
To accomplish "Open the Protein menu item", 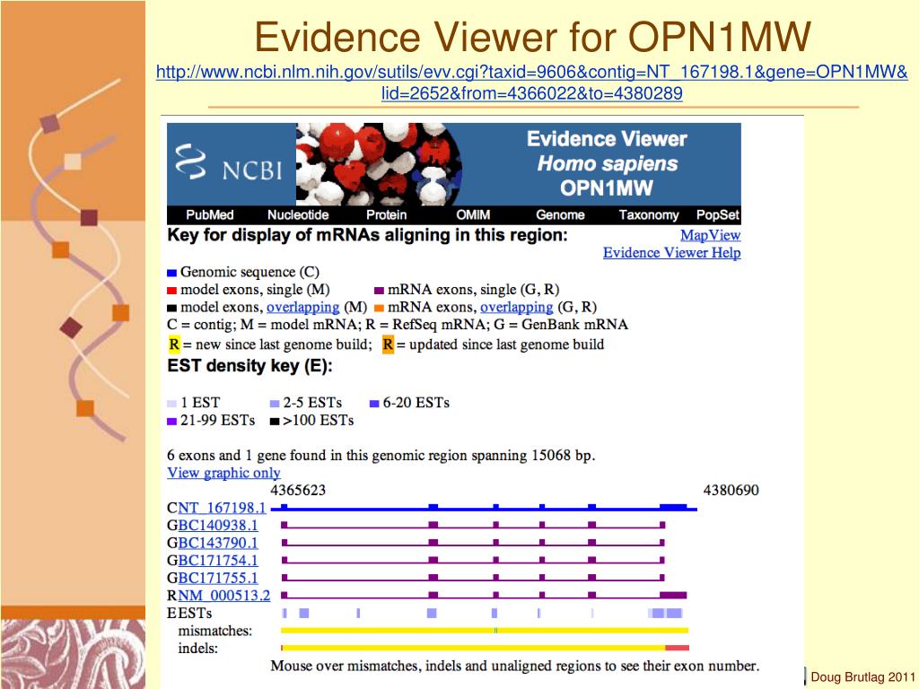I will (386, 215).
